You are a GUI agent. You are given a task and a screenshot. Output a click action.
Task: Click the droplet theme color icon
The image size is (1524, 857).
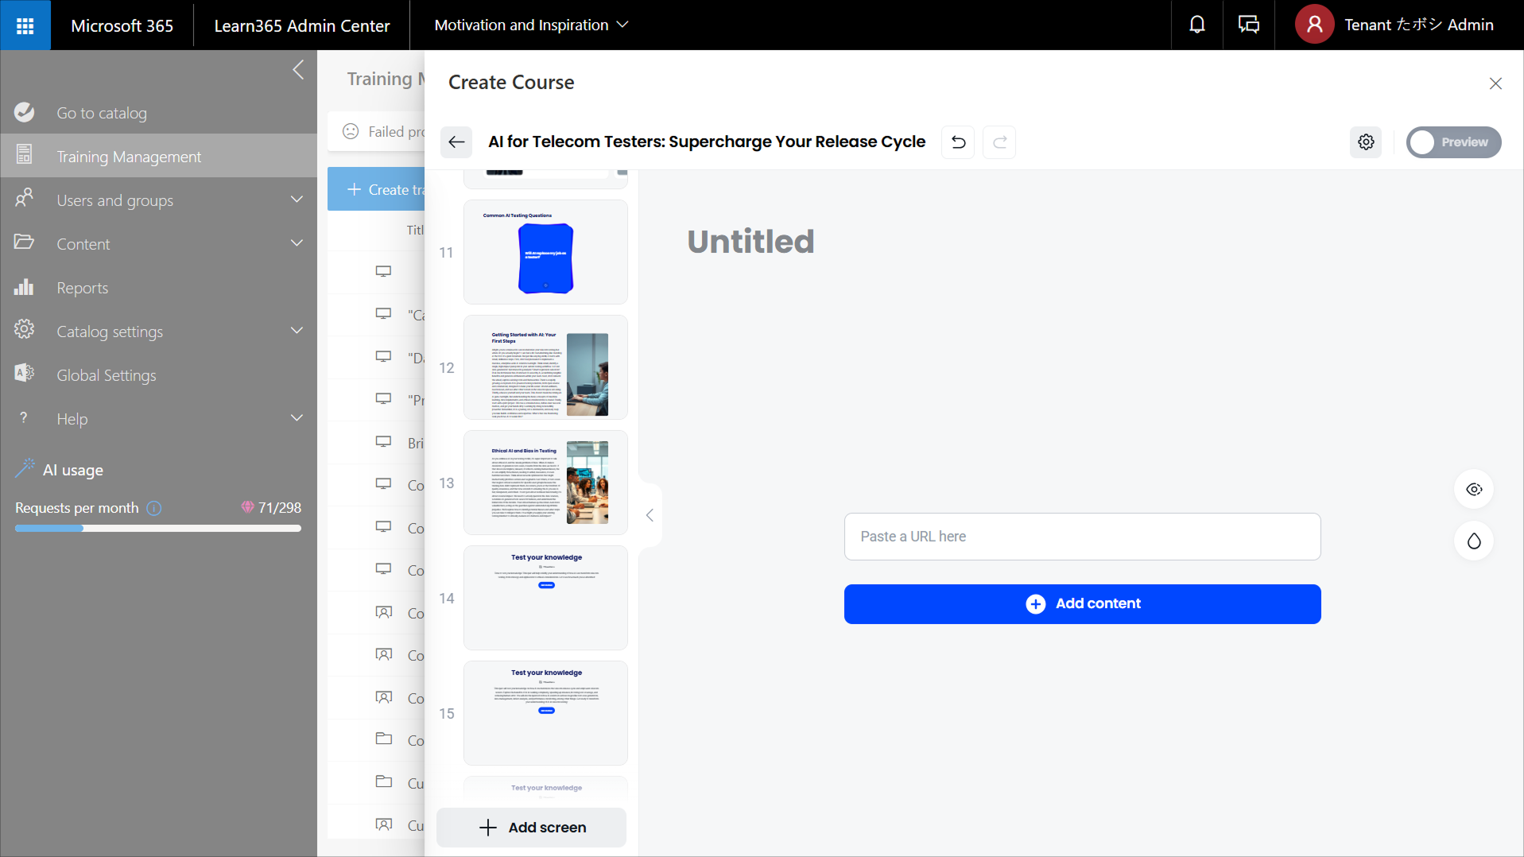tap(1473, 541)
